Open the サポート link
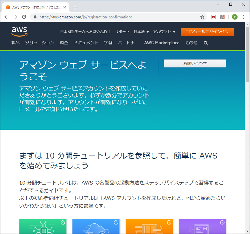 [122, 32]
